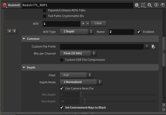Open the AOV Type dropdown
The image size is (166, 115).
77,32
